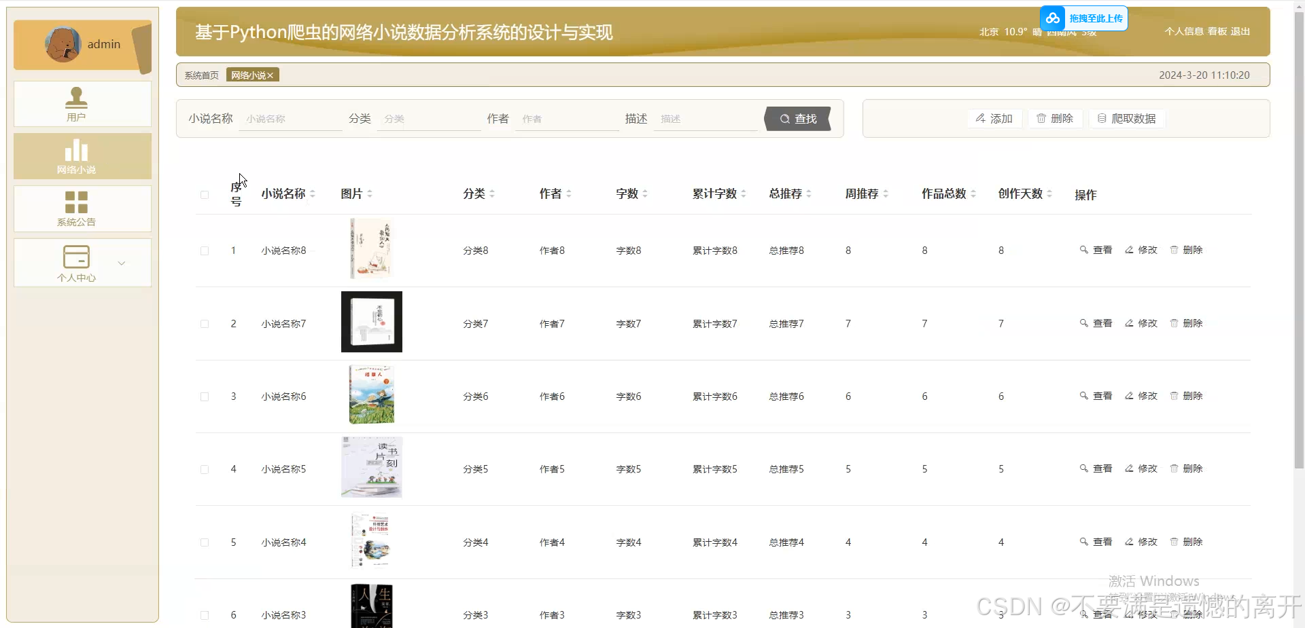Click 查看 for 小说名称8
The width and height of the screenshot is (1305, 628).
tap(1096, 250)
